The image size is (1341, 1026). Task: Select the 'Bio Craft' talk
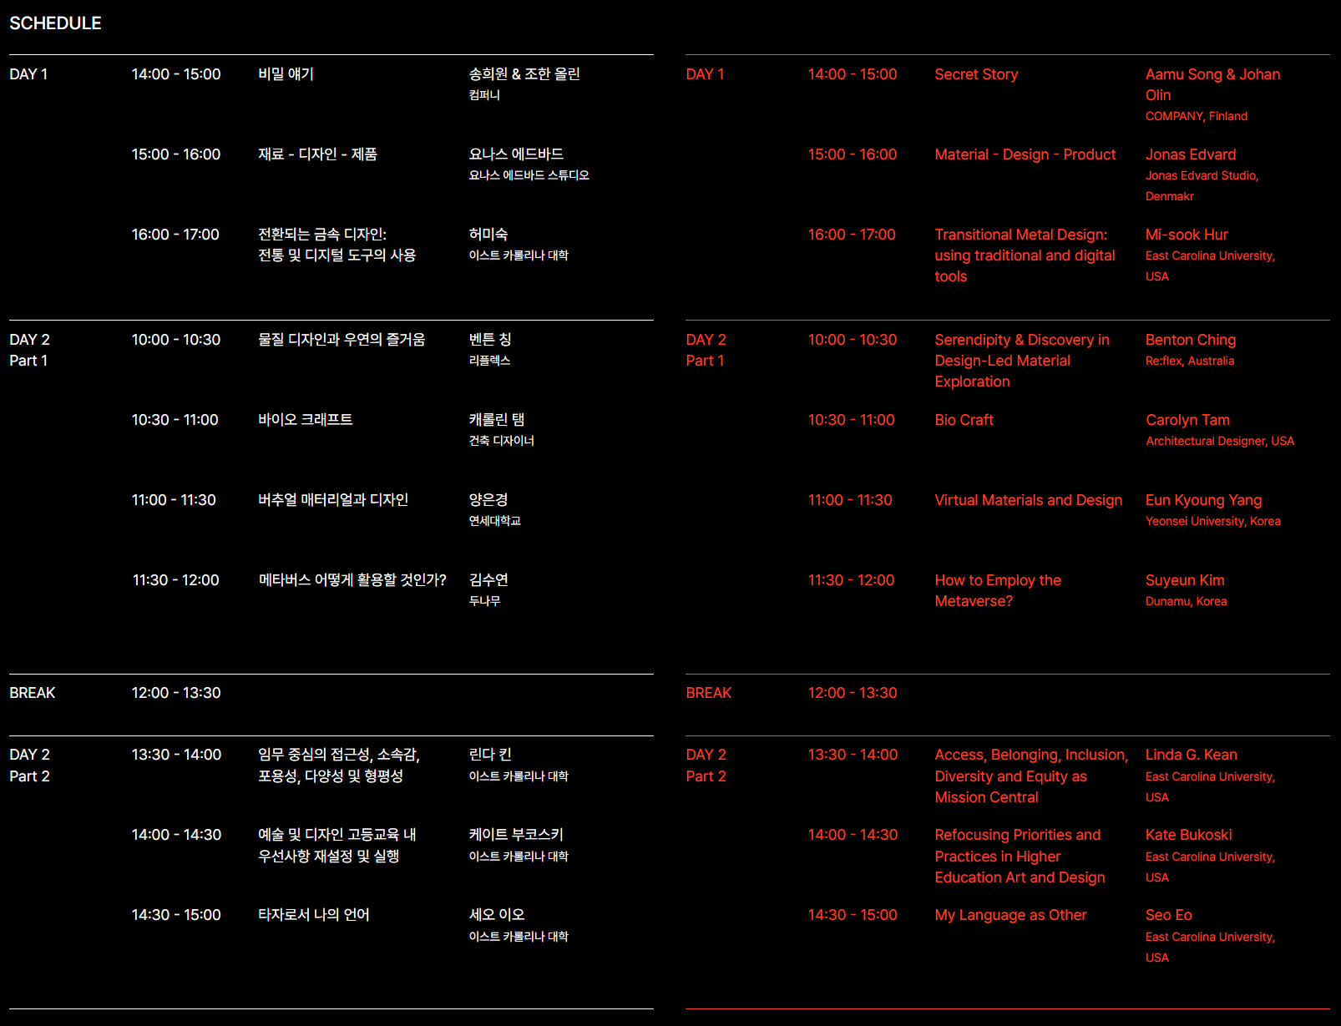pos(964,420)
